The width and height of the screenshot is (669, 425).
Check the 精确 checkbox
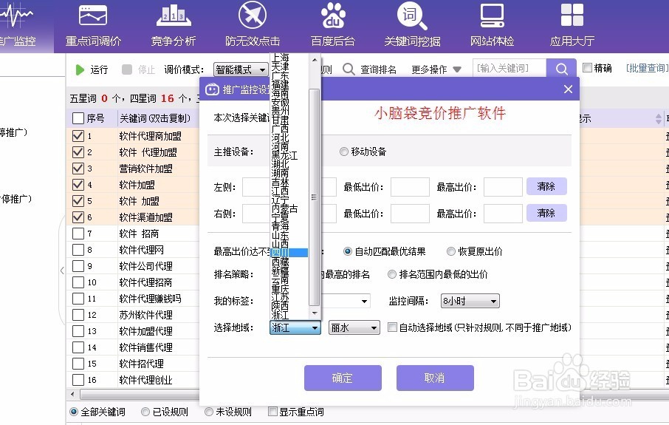point(588,67)
